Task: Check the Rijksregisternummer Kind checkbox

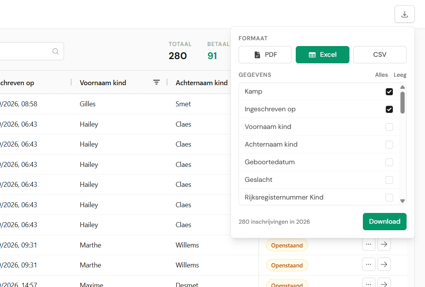Action: tap(389, 197)
